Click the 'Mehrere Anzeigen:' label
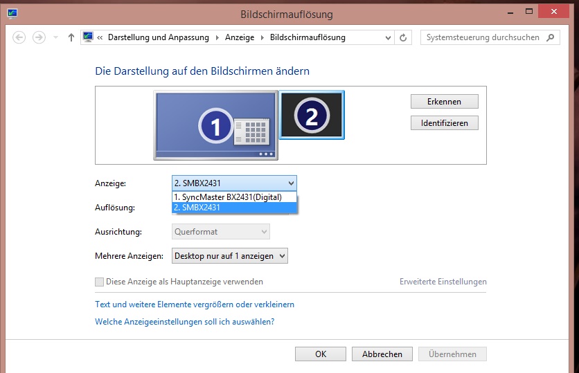The height and width of the screenshot is (373, 579). (x=129, y=256)
